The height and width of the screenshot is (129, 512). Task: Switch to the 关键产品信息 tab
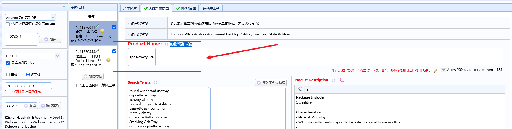click(156, 8)
